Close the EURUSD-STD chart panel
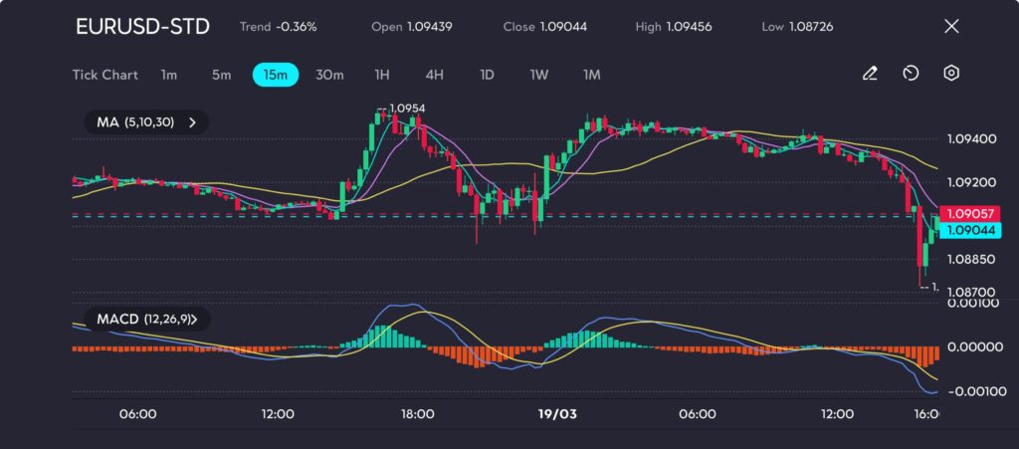The width and height of the screenshot is (1019, 449). pyautogui.click(x=950, y=27)
